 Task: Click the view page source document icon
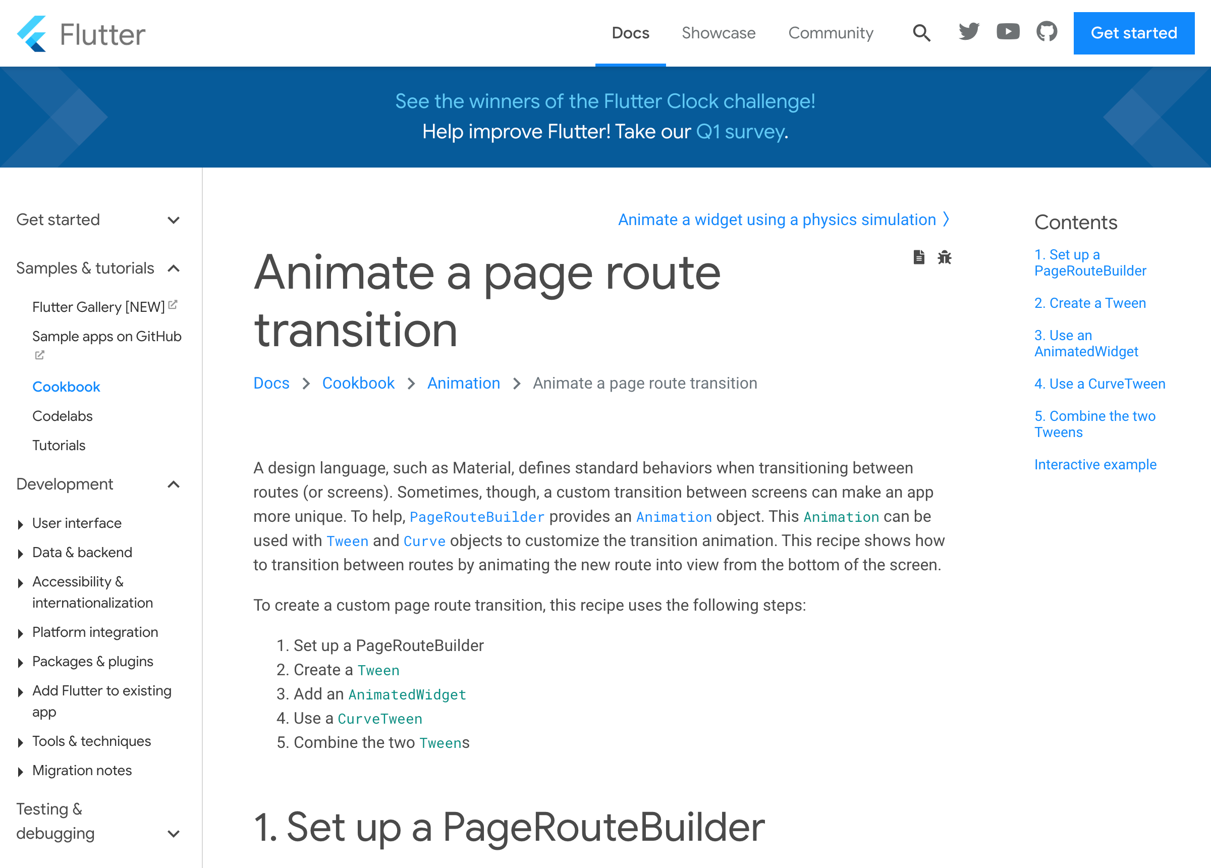click(x=918, y=257)
